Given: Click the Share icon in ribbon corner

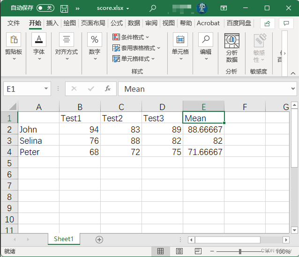Looking at the screenshot, I should pos(267,23).
